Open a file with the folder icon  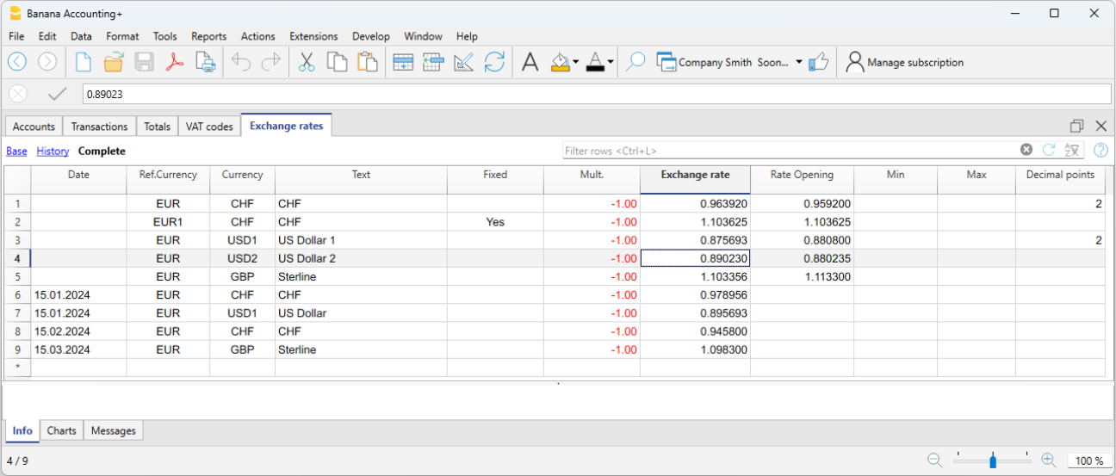coord(113,62)
